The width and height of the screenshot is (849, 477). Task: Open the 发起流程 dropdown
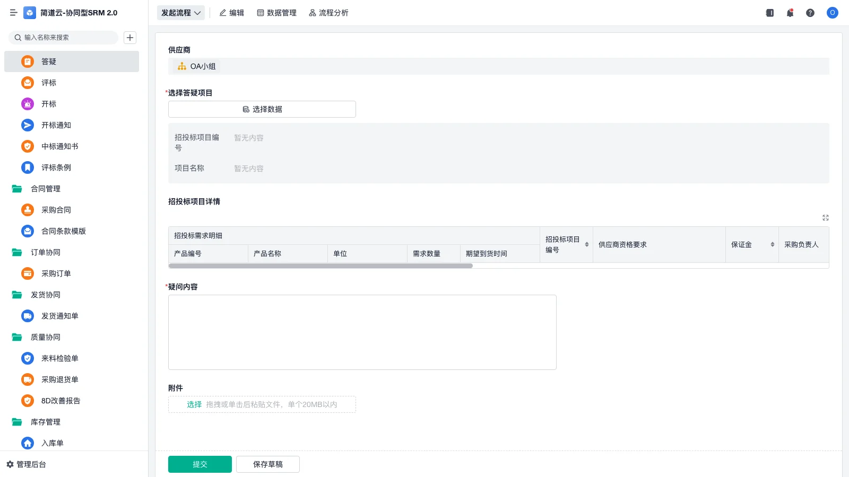pyautogui.click(x=181, y=13)
